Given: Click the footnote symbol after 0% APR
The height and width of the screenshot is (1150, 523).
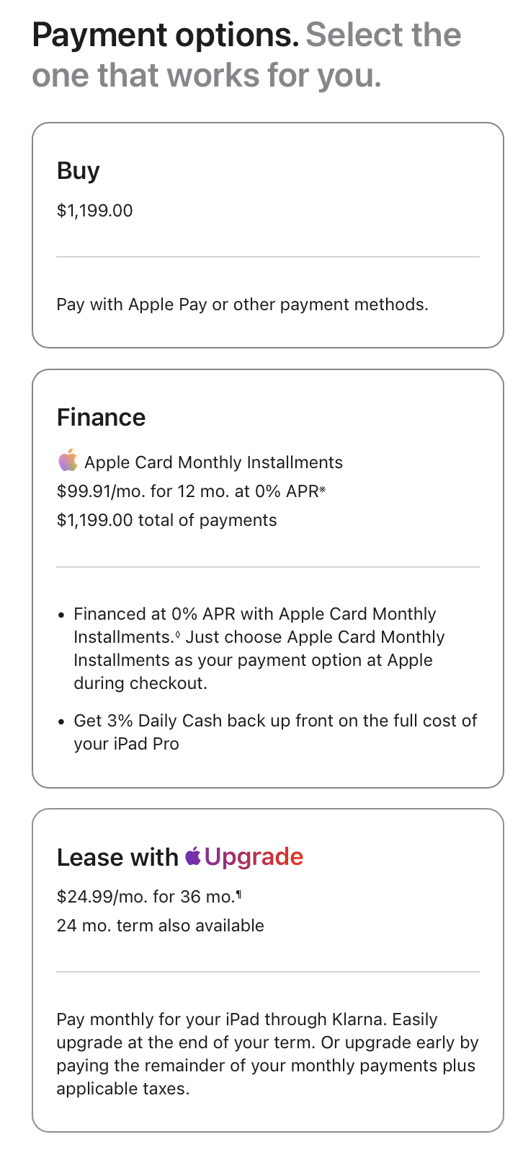Looking at the screenshot, I should [322, 491].
